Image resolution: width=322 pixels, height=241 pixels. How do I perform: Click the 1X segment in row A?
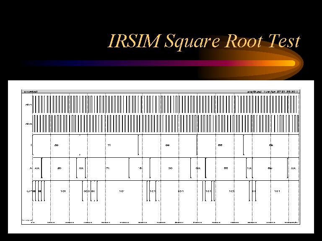249,168
